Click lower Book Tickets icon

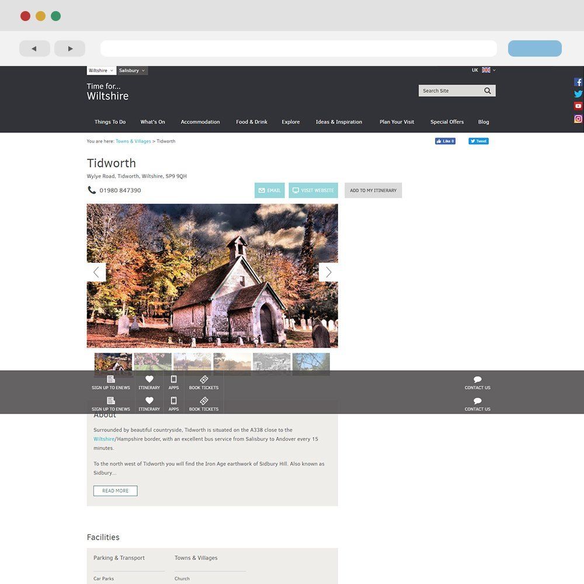pyautogui.click(x=204, y=401)
